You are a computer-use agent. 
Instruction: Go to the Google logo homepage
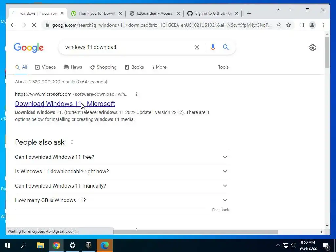pyautogui.click(x=29, y=48)
